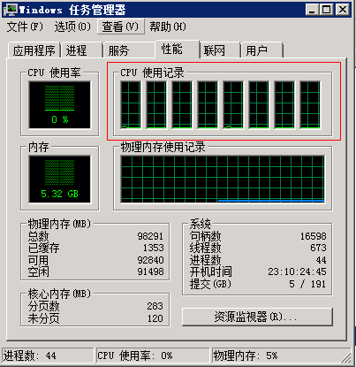Click the Task Manager title bar icon
Screen dimensions: 356x367
(x=11, y=10)
